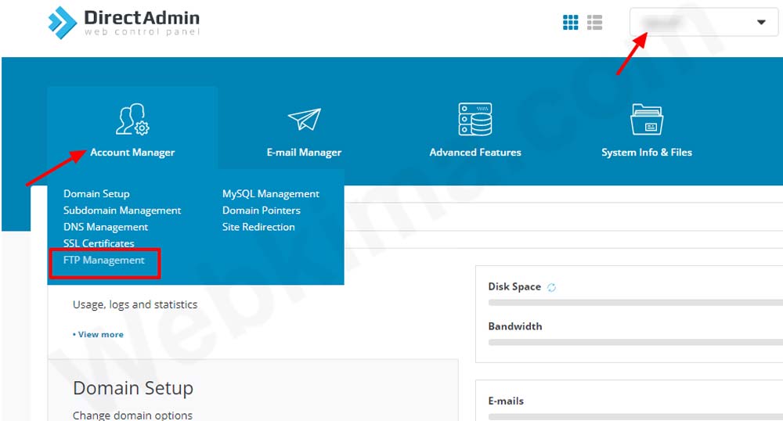Click the 'Change domain options' text
The width and height of the screenshot is (783, 421).
tap(132, 415)
